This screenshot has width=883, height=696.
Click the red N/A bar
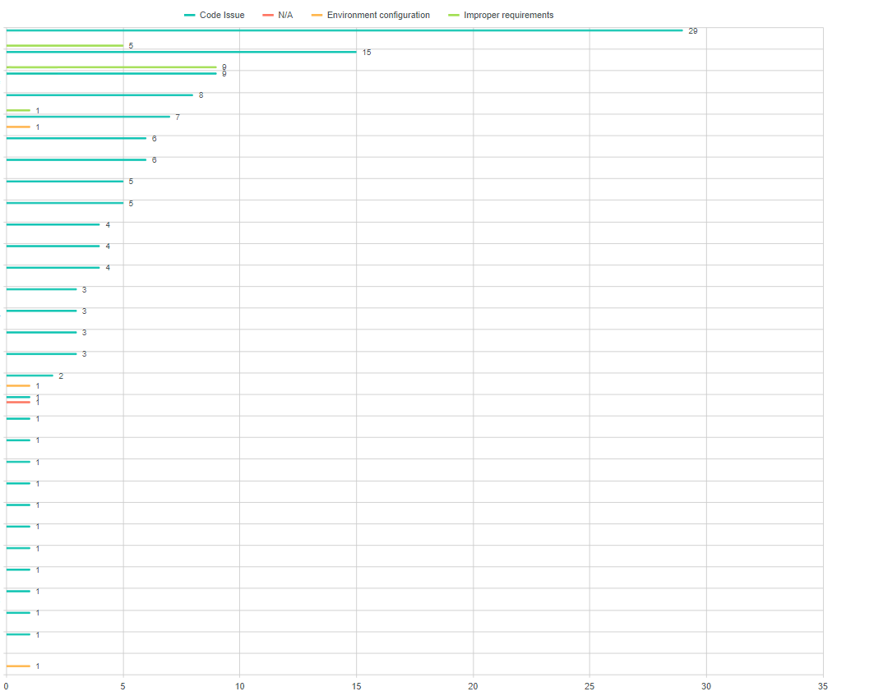pos(18,403)
